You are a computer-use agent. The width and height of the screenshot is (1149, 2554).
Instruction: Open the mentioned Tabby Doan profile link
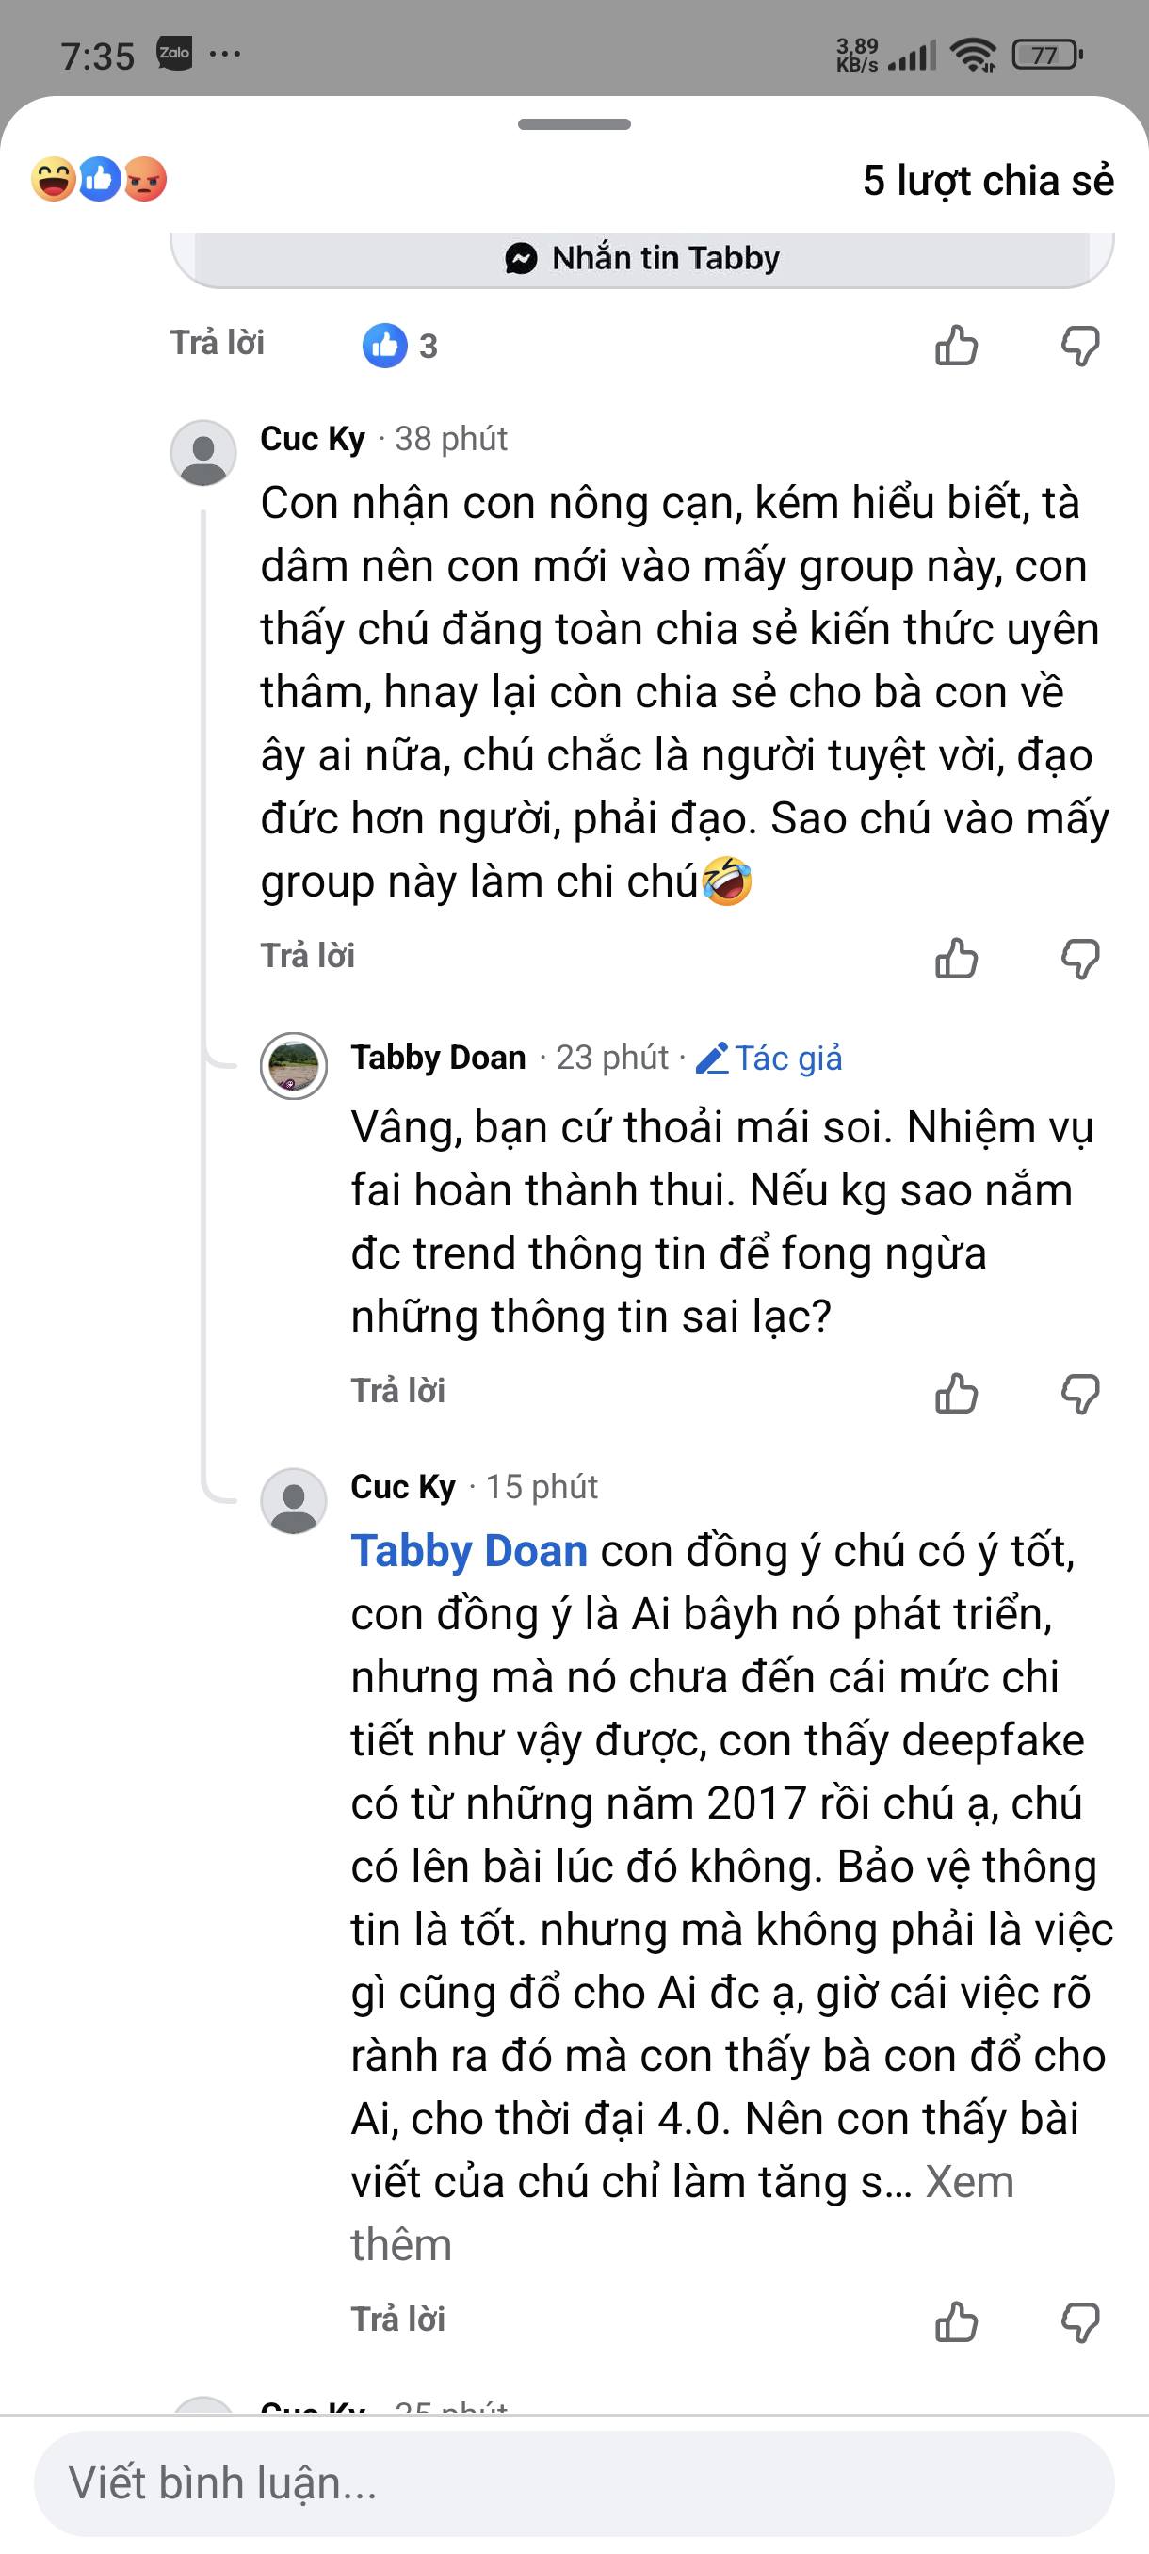coord(469,1551)
